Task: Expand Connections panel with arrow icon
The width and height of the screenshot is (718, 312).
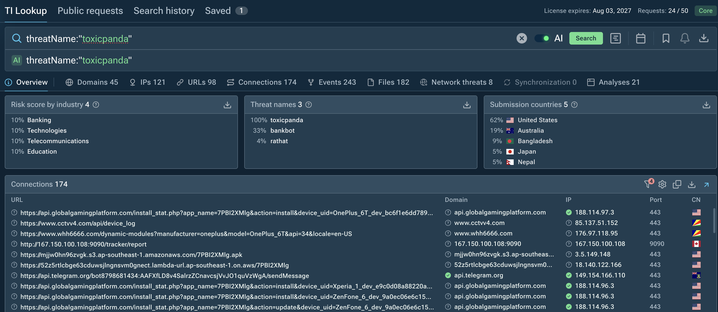Action: [706, 185]
